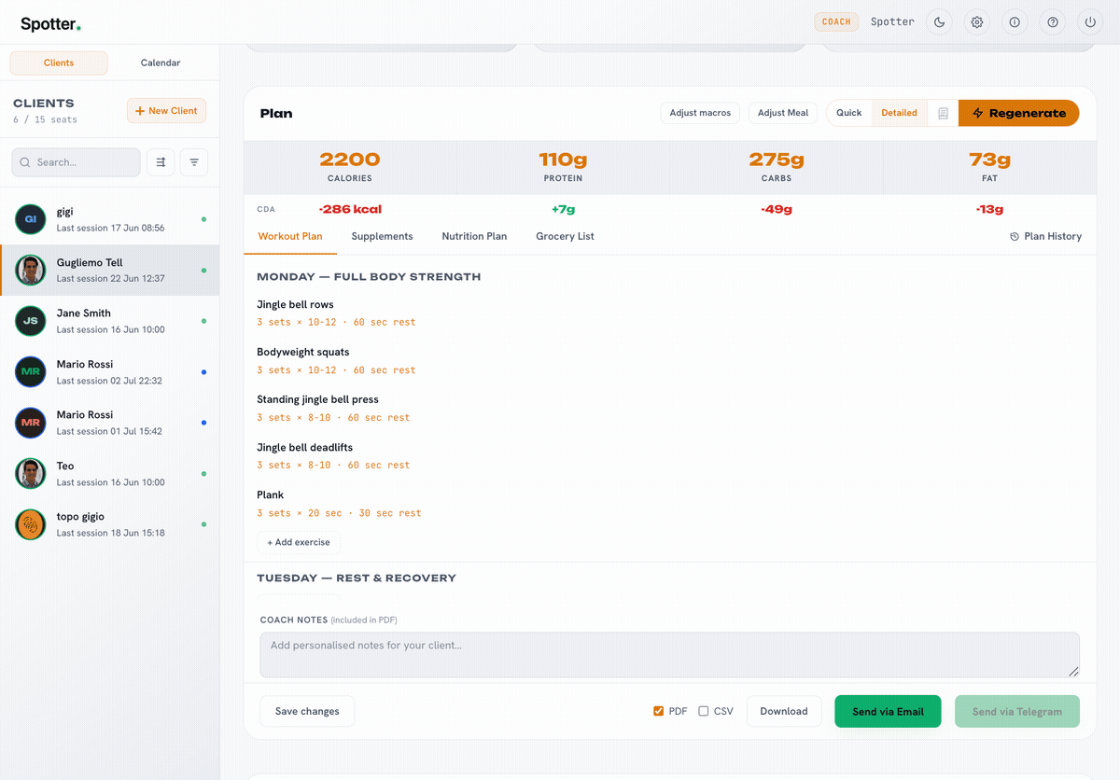Click Jingle bell deadlifts exercise

pos(304,448)
